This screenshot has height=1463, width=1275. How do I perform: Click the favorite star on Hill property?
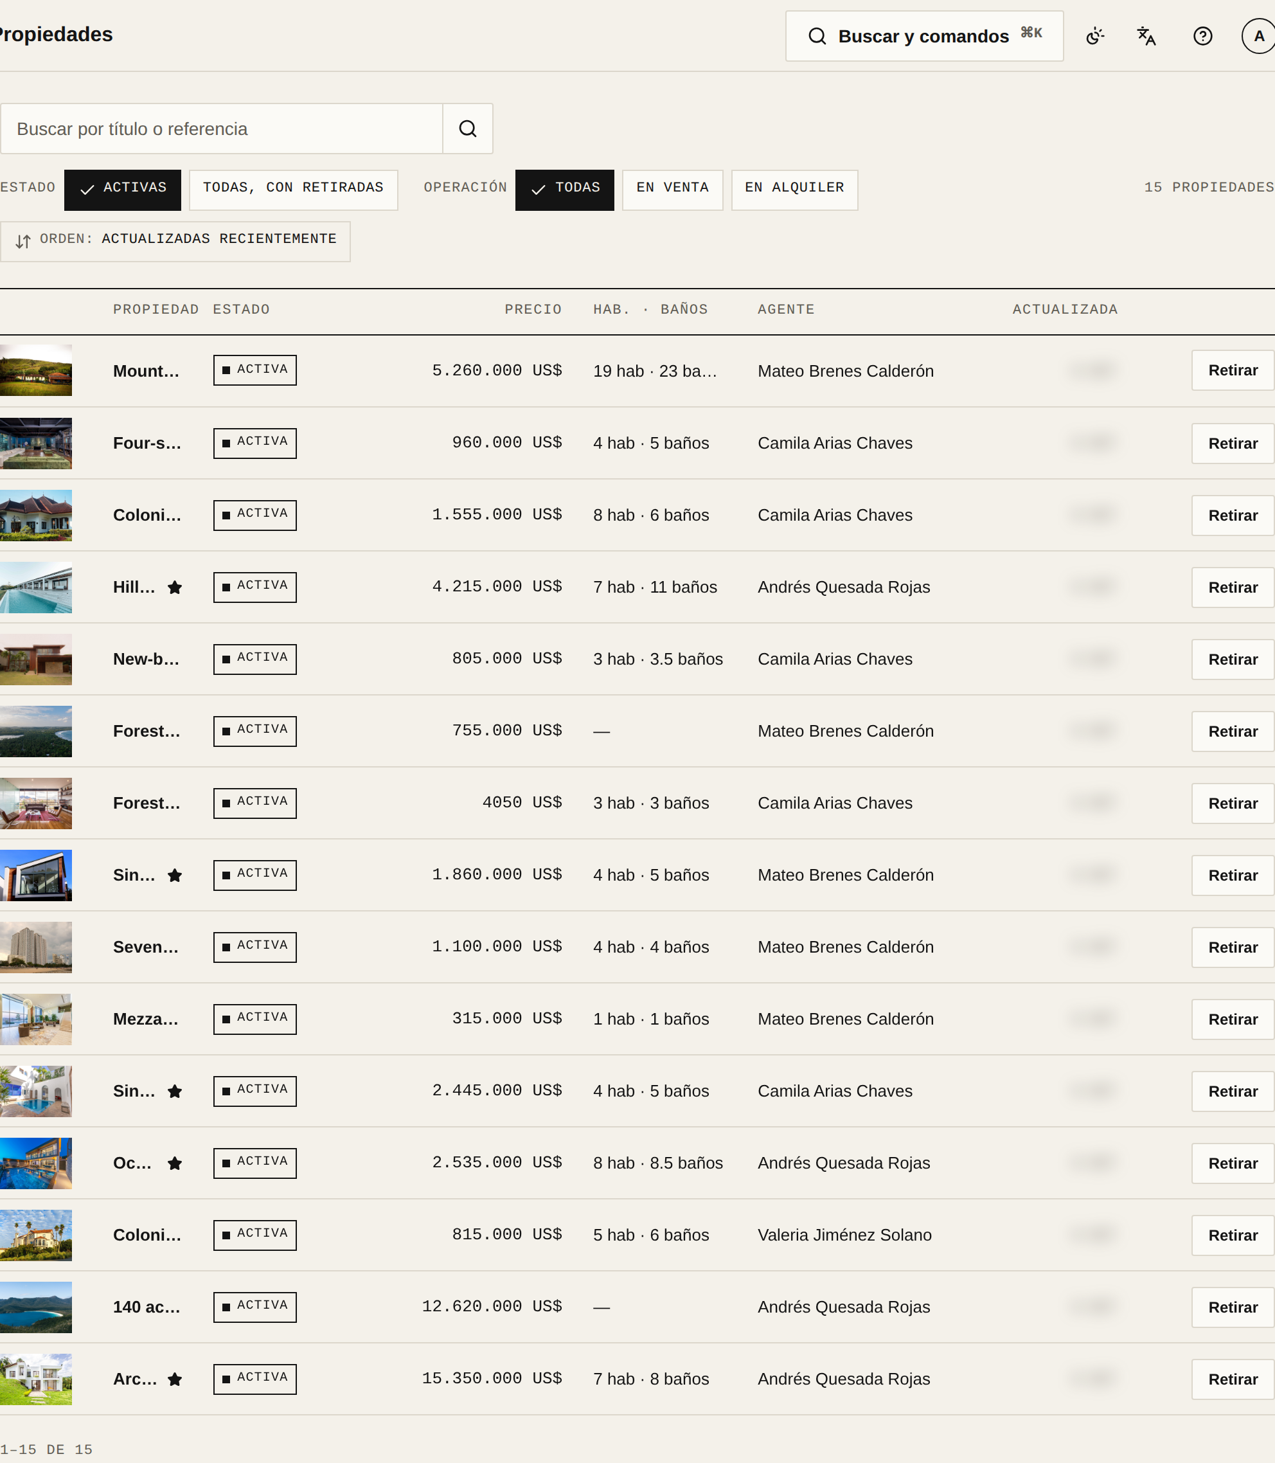click(174, 587)
